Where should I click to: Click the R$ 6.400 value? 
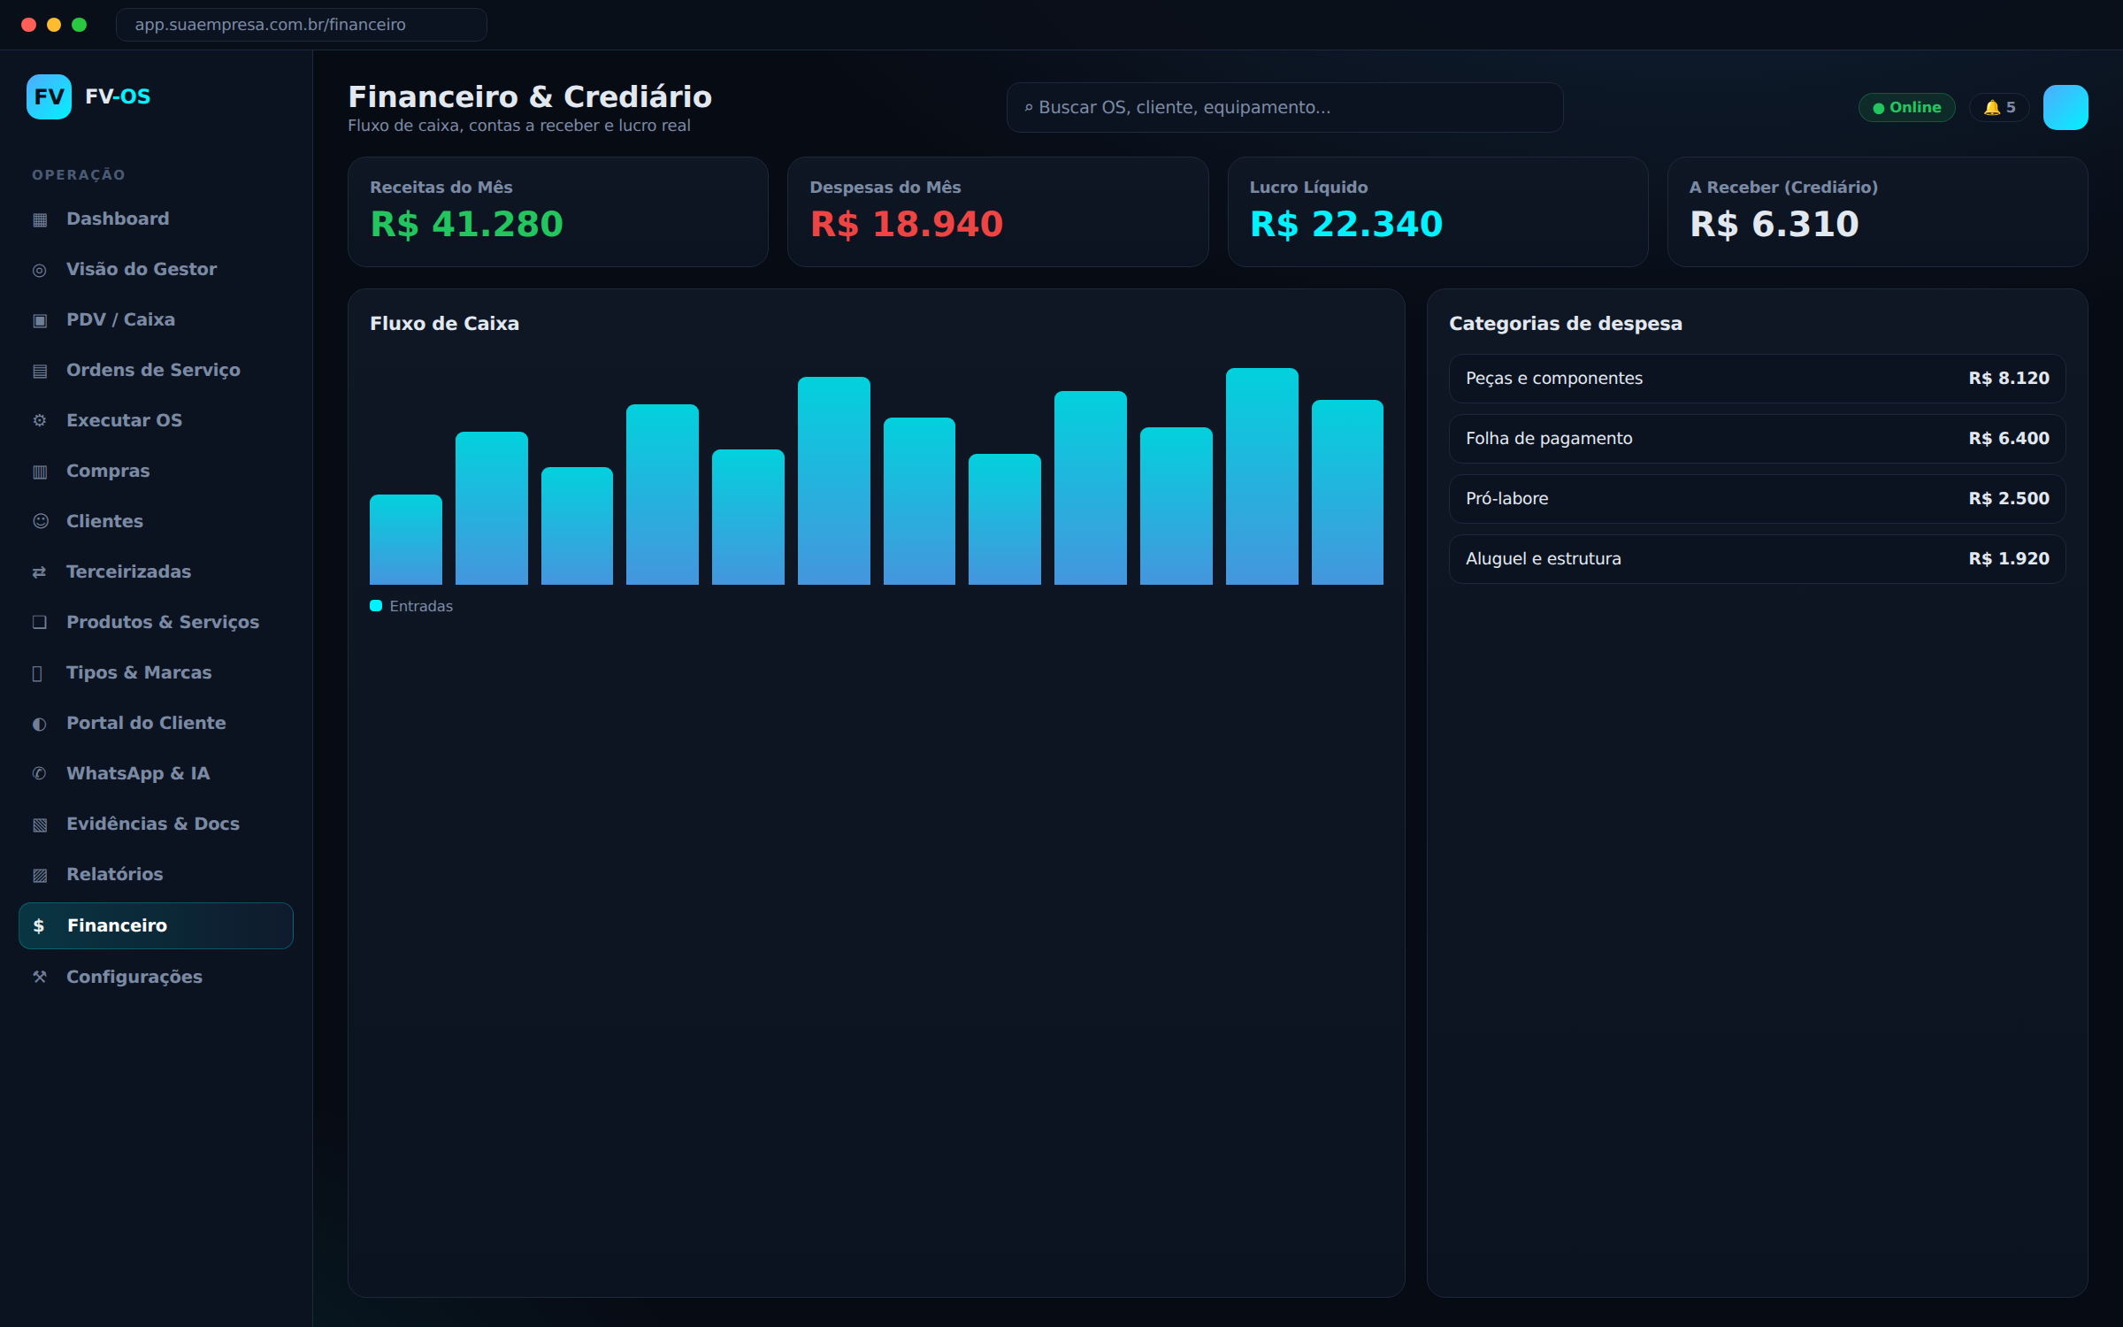[2009, 439]
